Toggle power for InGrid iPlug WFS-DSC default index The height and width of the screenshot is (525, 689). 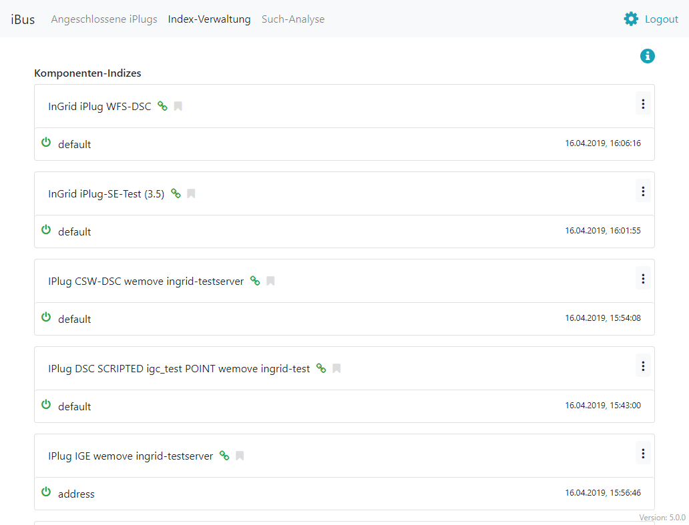46,143
